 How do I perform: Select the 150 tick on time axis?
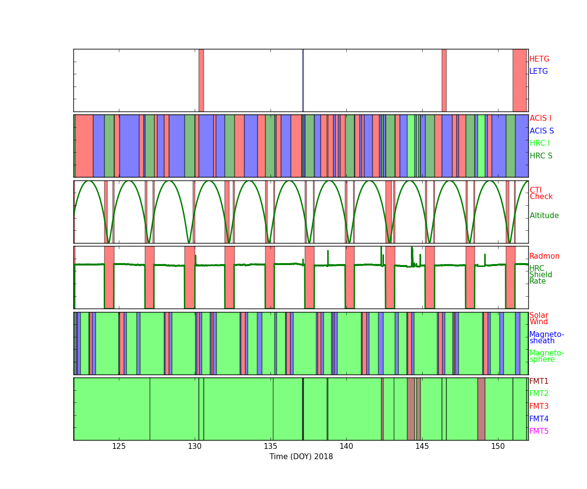498,446
